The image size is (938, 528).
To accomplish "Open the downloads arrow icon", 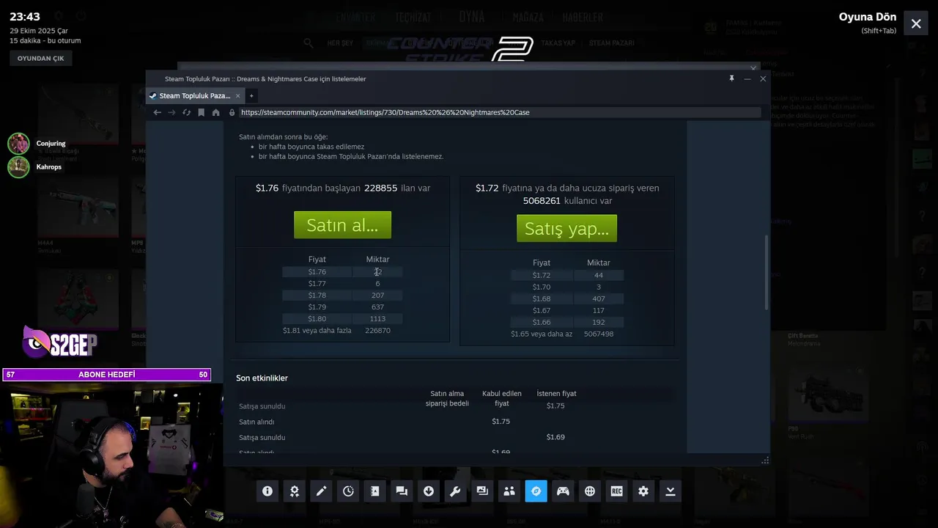I will tap(429, 491).
